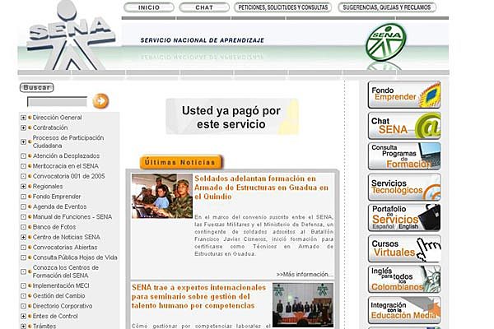Screen dimensions: 494x329
Task: Open Conozca los Centros de Formación
Action: [x=66, y=271]
